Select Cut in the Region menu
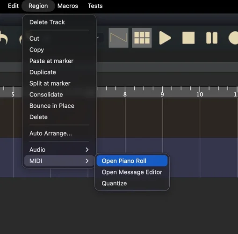Screen dimensions: 238x234 click(x=59, y=38)
